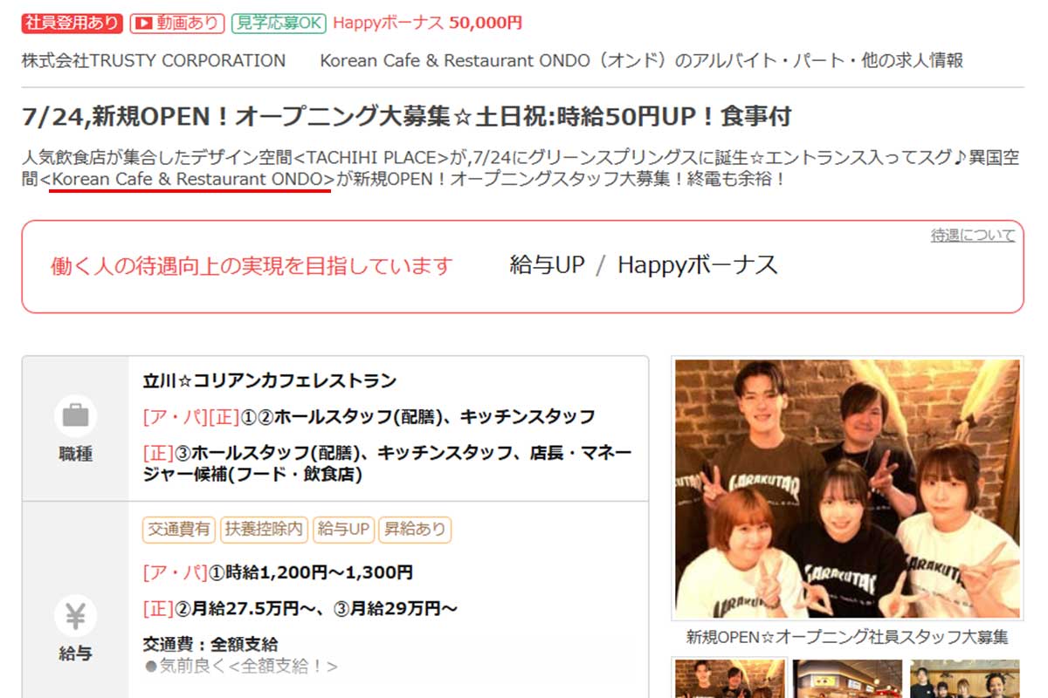Viewport: 1048px width, 698px height.
Task: Click the 株式会社TRUSTY CORPORATION company name
Action: pyautogui.click(x=154, y=60)
